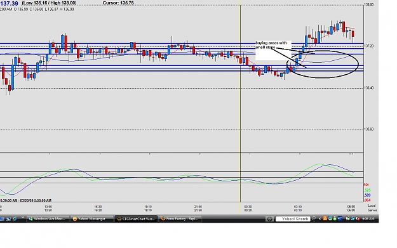
Task: Click the Local time axis label
Action: pyautogui.click(x=372, y=206)
